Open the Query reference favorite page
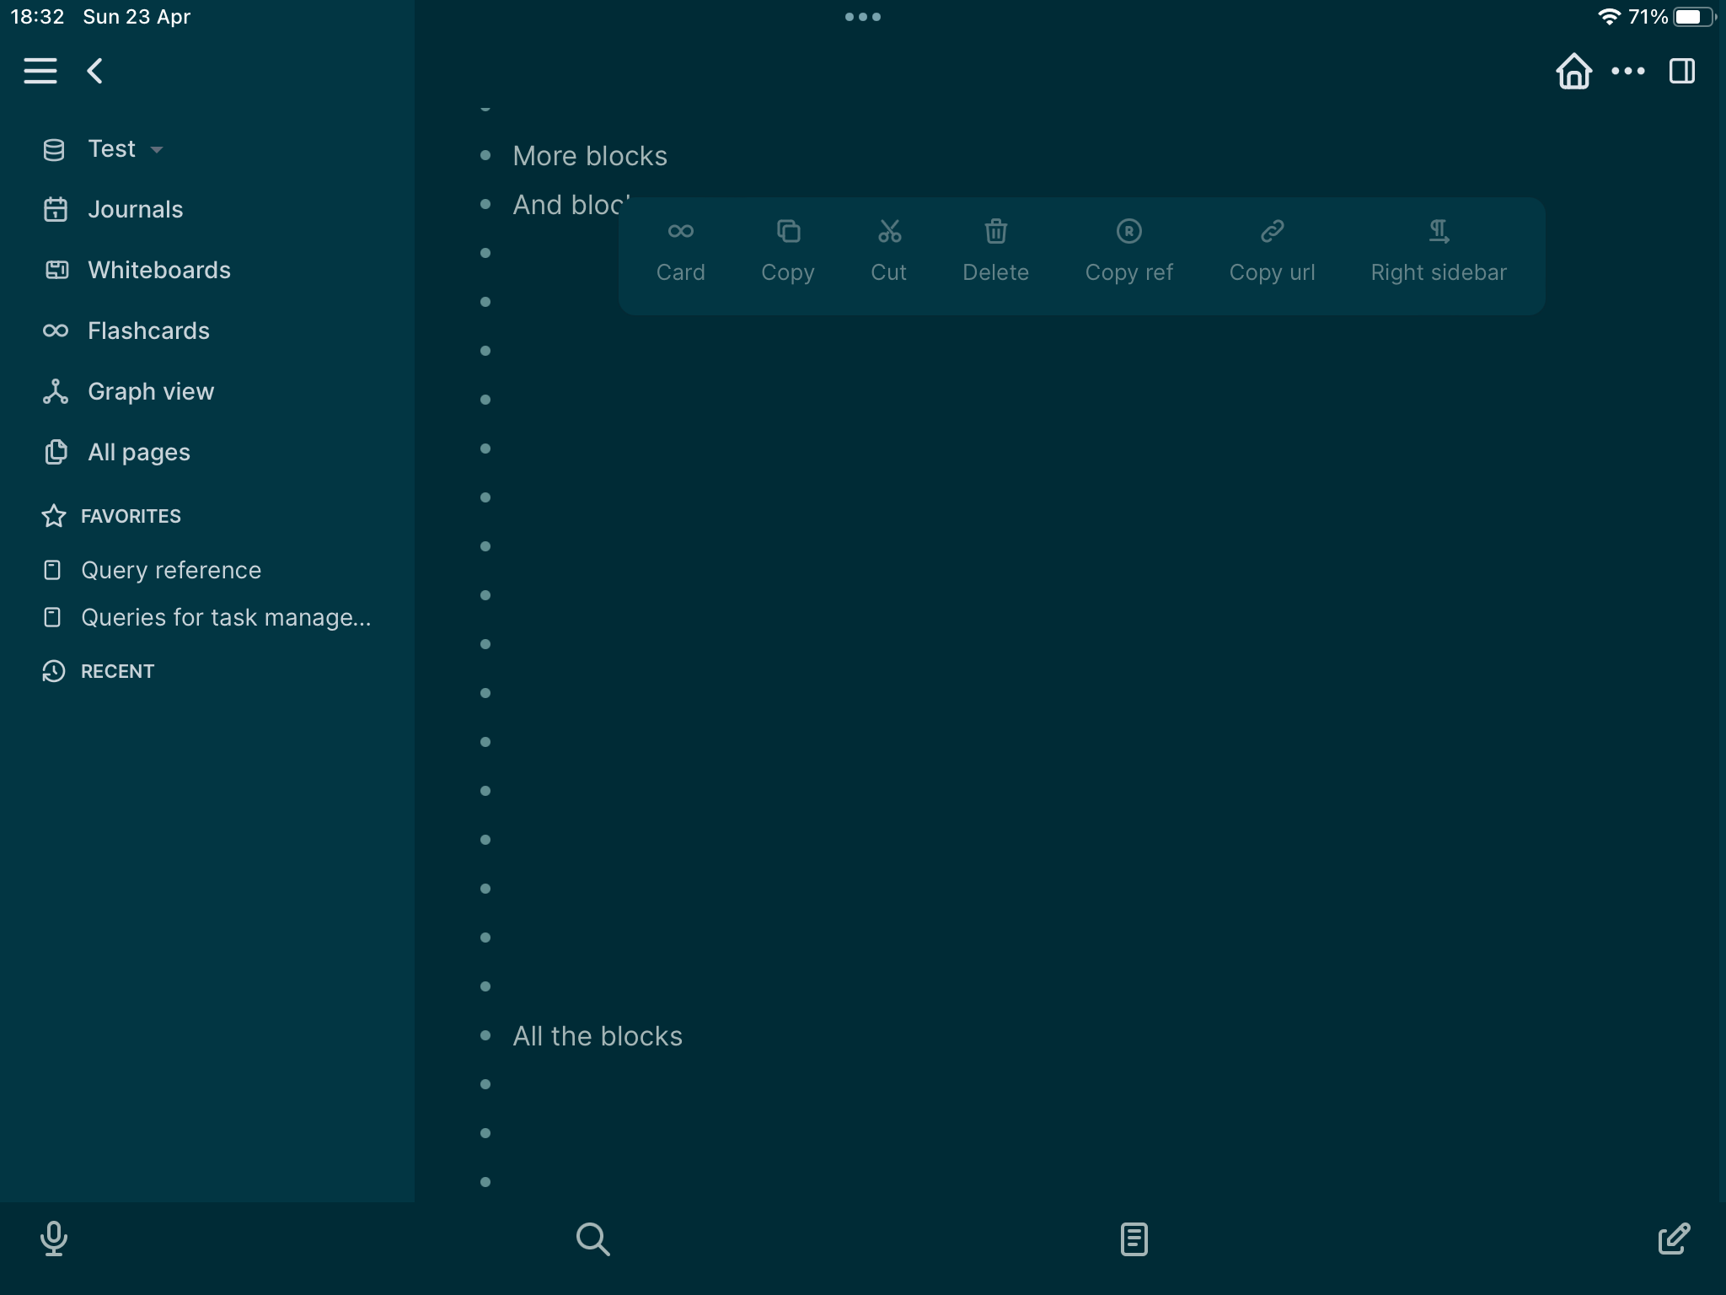The height and width of the screenshot is (1295, 1726). (170, 570)
